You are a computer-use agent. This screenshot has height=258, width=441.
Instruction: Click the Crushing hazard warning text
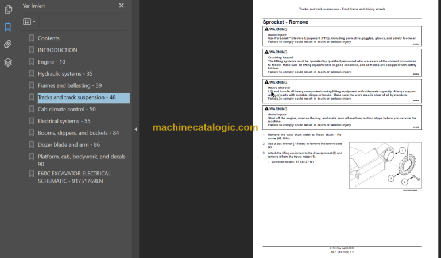342,65
